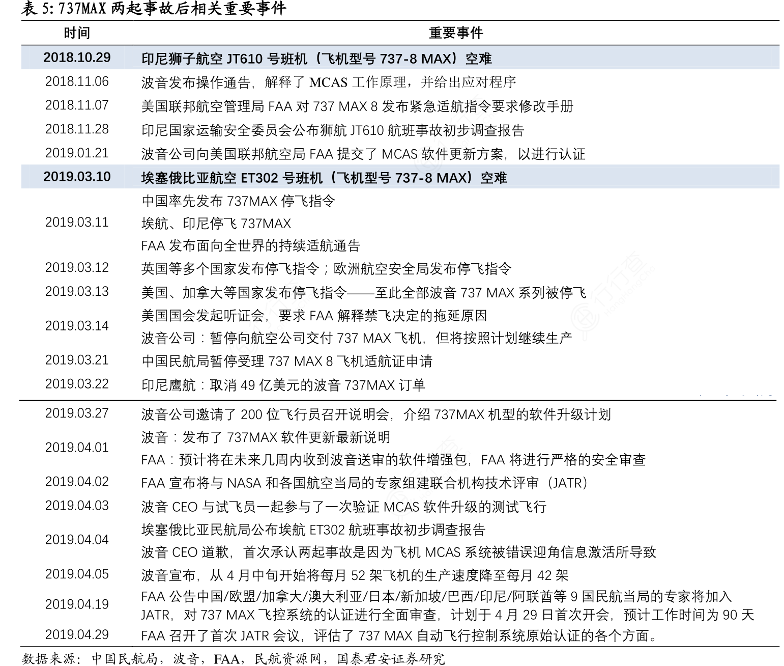Viewport: 784px width, 666px height.
Task: Select the 2019.04.05 date cell
Action: pos(77,574)
